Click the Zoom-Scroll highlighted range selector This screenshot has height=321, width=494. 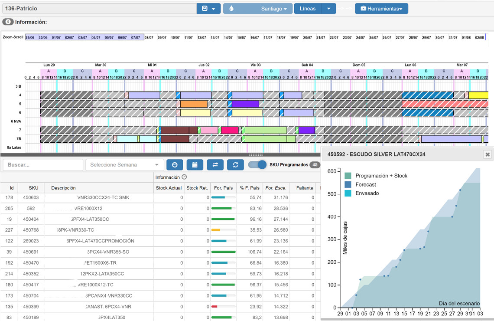(84, 37)
